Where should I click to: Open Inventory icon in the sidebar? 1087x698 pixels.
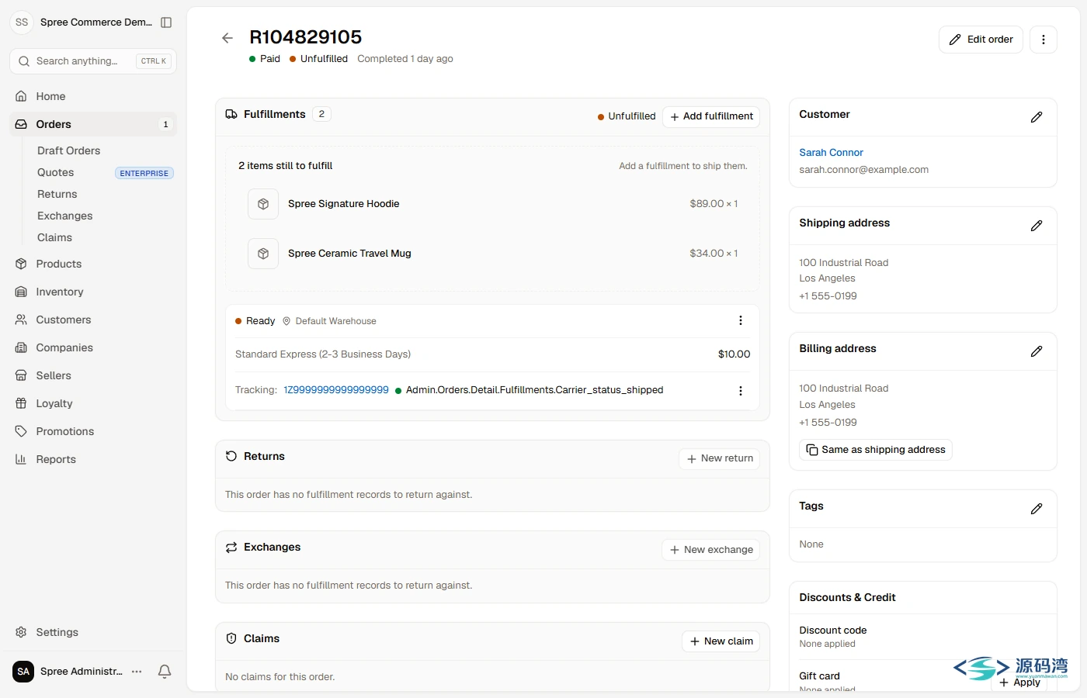point(21,292)
